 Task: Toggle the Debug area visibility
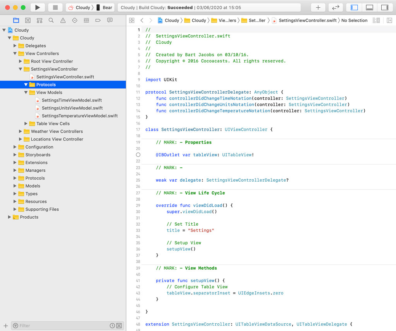tap(369, 7)
